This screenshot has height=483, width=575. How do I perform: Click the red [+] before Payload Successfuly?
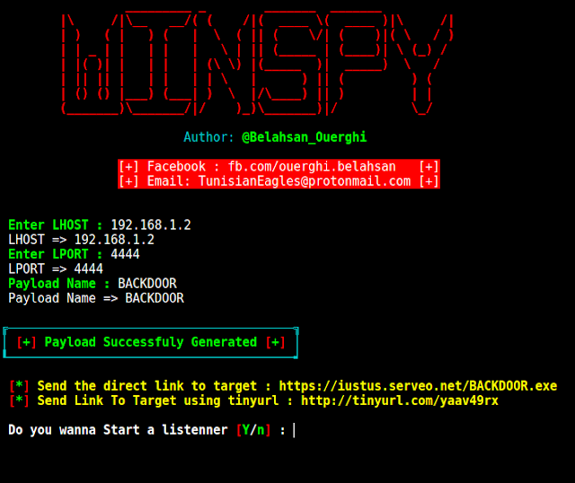[x=26, y=342]
